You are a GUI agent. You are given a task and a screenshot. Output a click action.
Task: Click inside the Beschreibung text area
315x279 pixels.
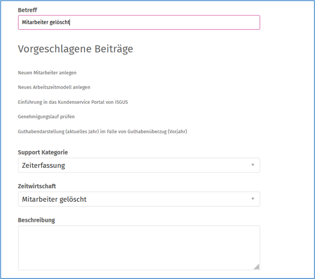point(139,248)
